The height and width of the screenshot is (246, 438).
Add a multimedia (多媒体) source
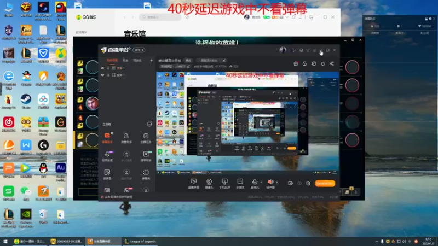pyautogui.click(x=240, y=184)
